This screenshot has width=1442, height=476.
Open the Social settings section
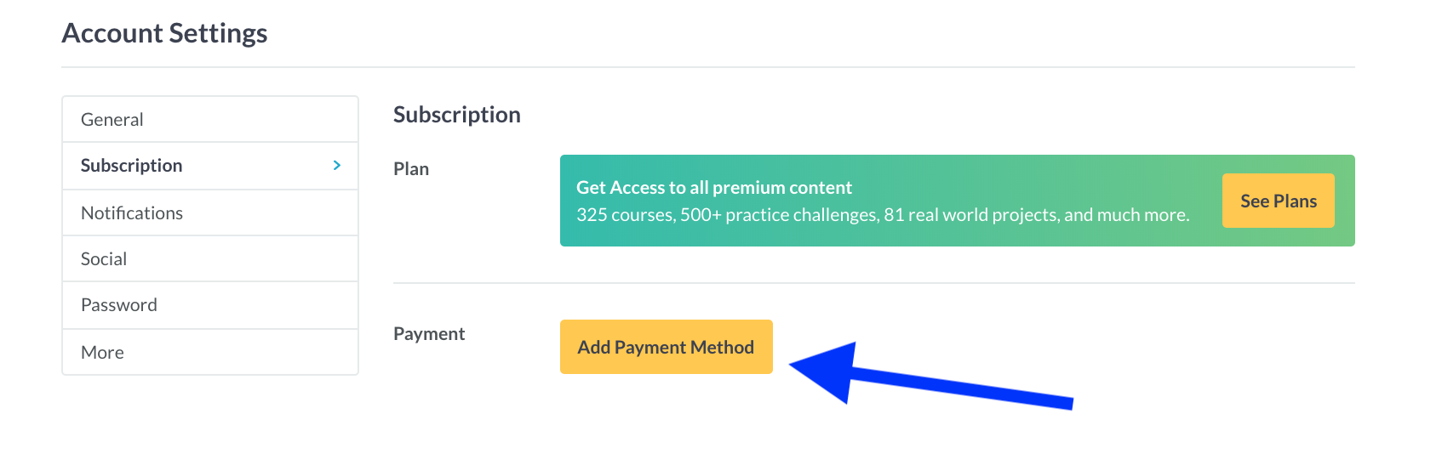104,259
